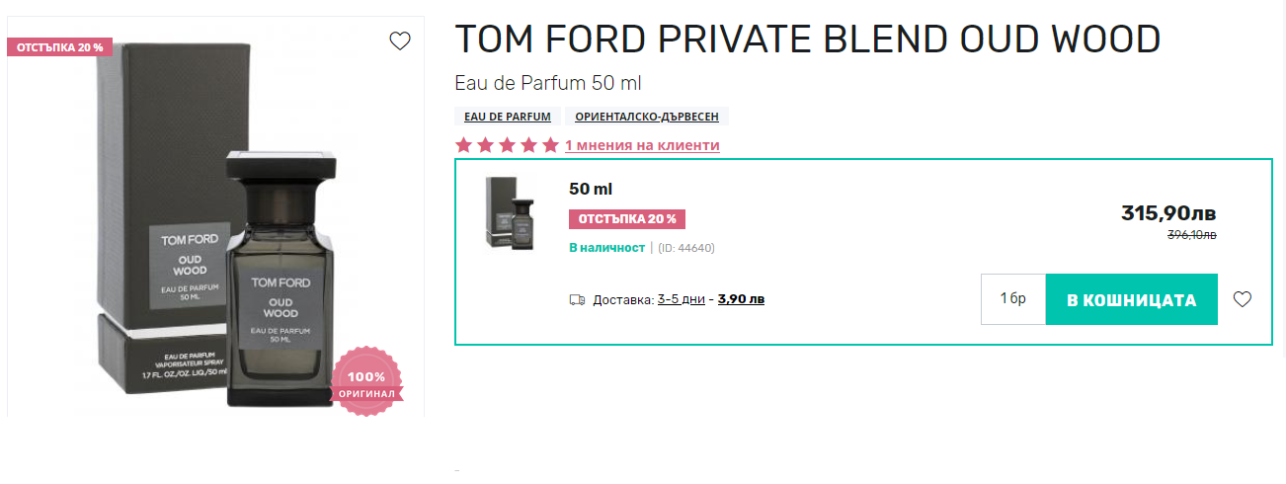Click the В наличност availability label

click(x=606, y=248)
